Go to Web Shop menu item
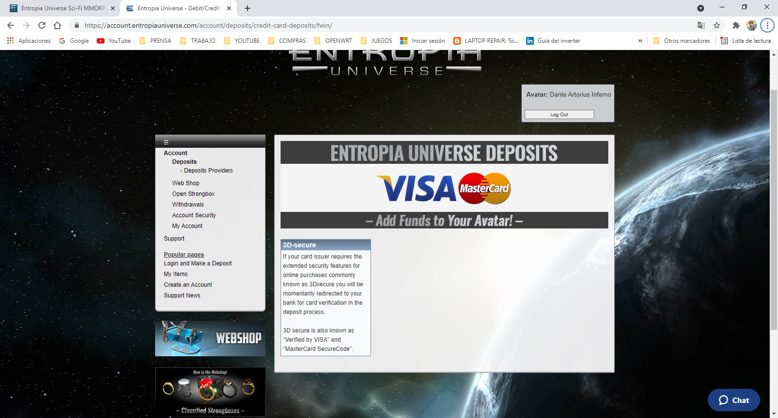778x418 pixels. [186, 183]
